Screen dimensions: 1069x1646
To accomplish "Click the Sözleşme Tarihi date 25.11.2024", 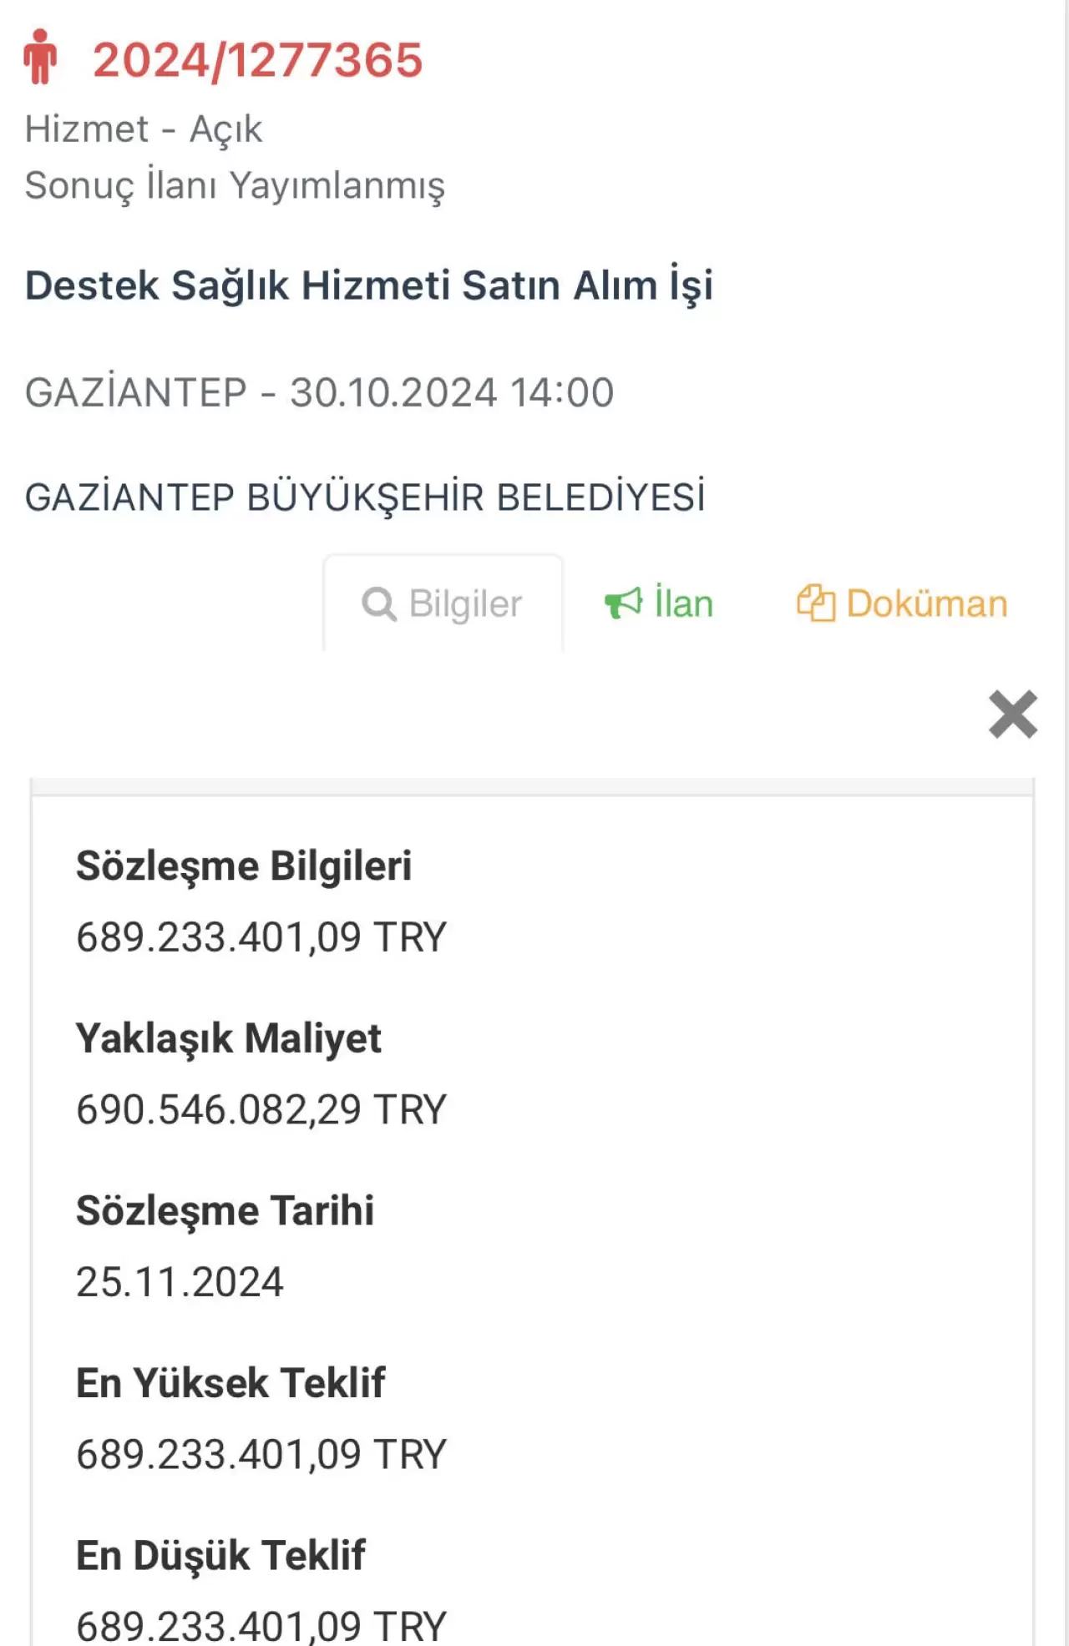I will click(180, 1281).
